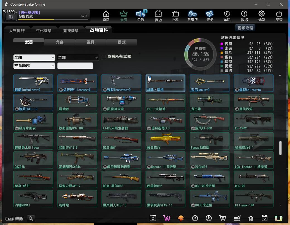Open the 制造所 crafting hammer icon
This screenshot has width=290, height=225.
[x=192, y=16]
